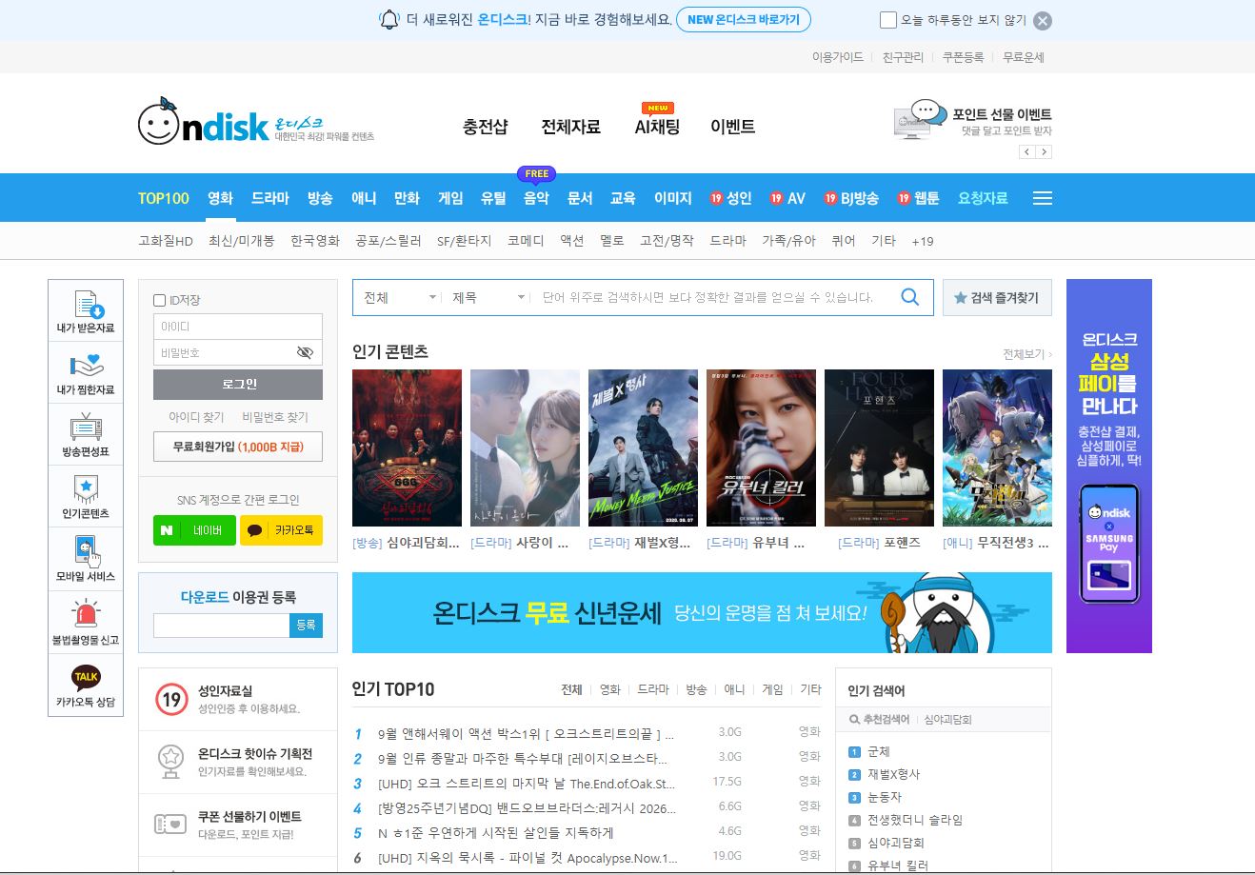Open 심야괴담회 poster thumbnail
The image size is (1255, 875).
pos(407,447)
